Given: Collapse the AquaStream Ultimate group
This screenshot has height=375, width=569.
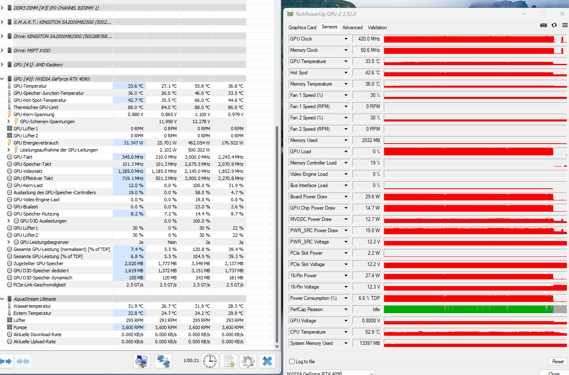Looking at the screenshot, I should (x=2, y=299).
